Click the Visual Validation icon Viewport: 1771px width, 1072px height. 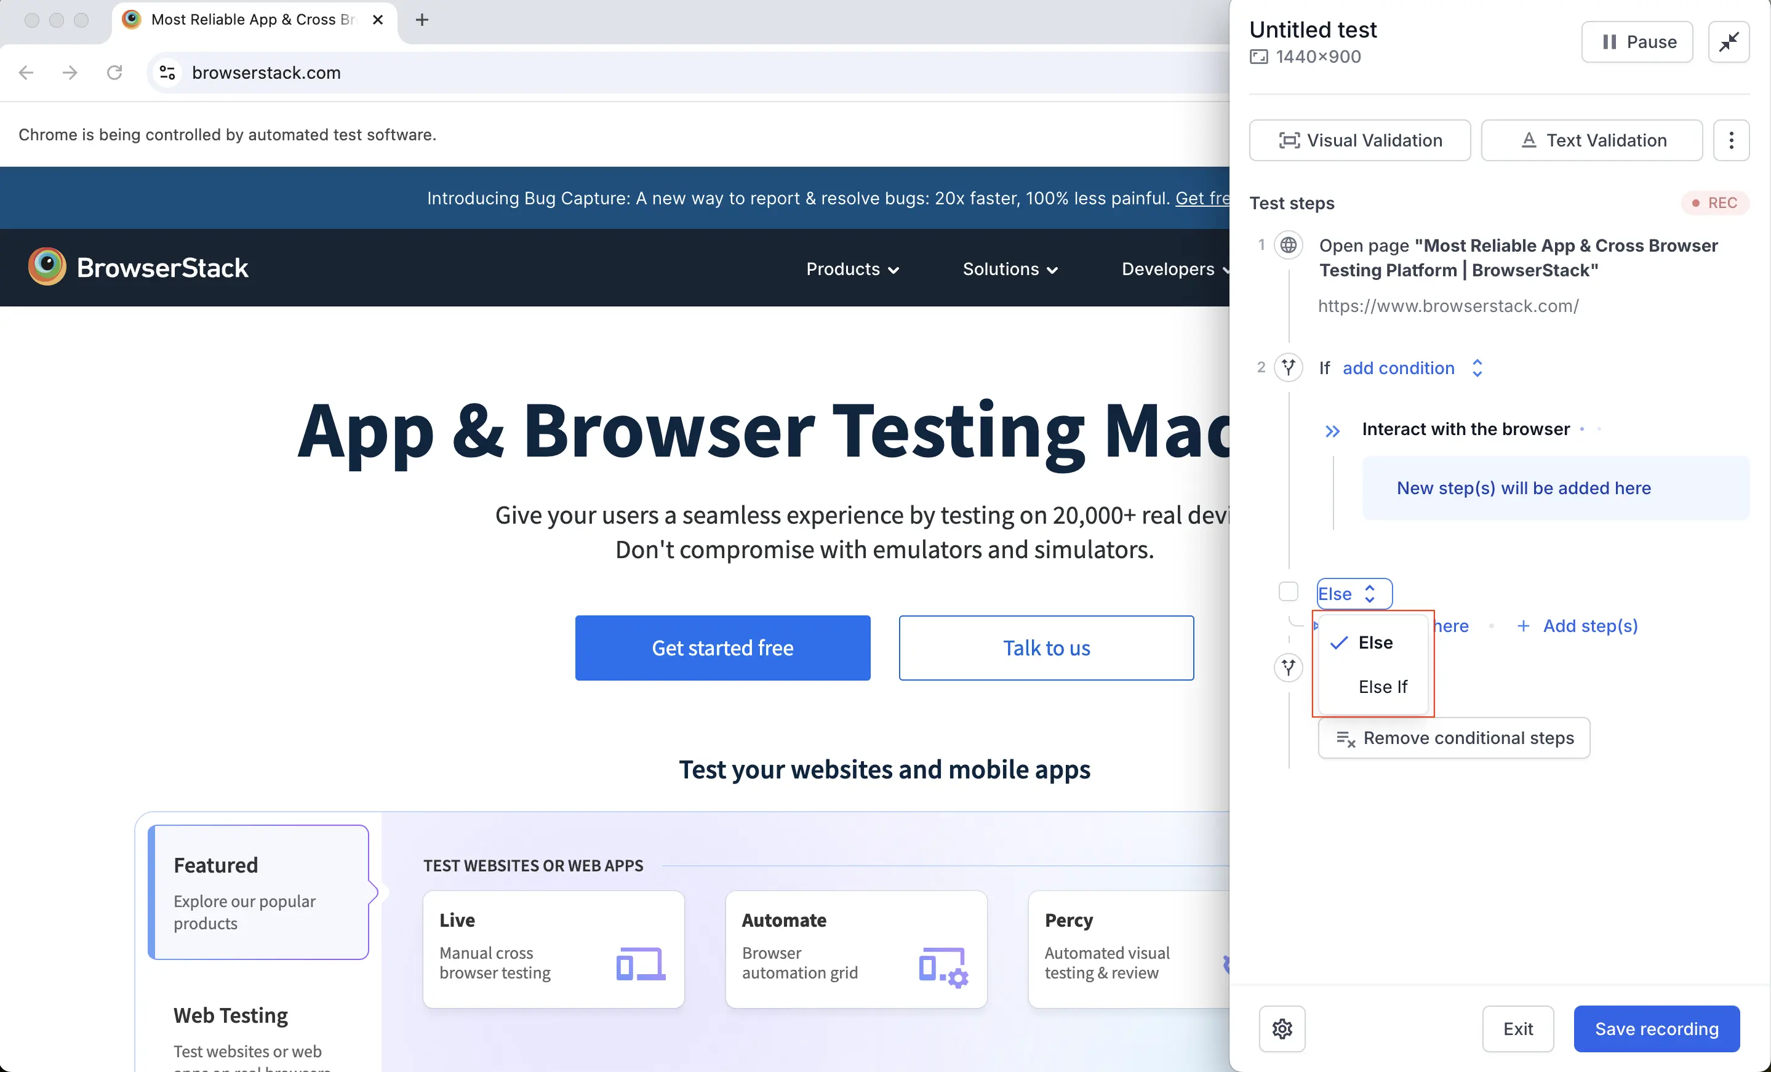click(x=1289, y=139)
